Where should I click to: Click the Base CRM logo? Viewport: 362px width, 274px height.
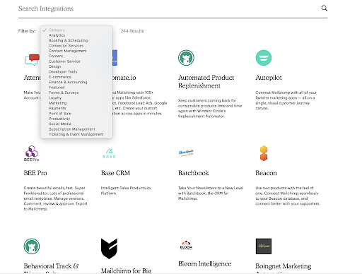coord(109,153)
